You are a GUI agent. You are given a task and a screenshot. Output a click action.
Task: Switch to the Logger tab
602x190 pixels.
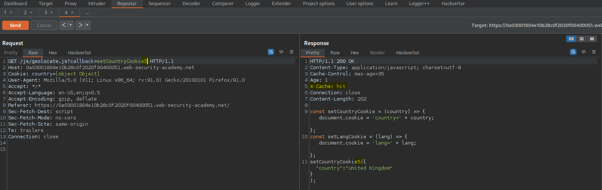point(253,4)
